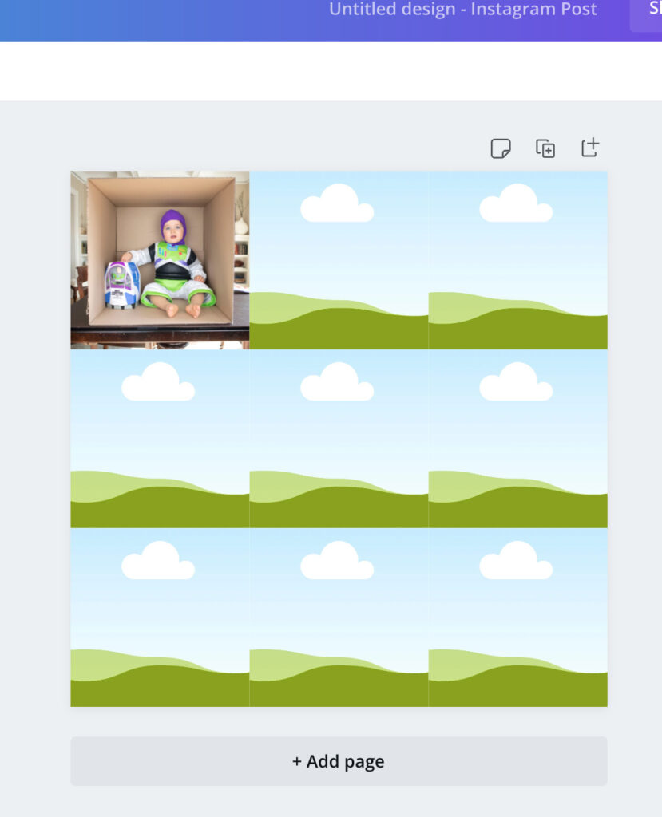Click the + Add page button
Screen dimensions: 662x817
(339, 761)
